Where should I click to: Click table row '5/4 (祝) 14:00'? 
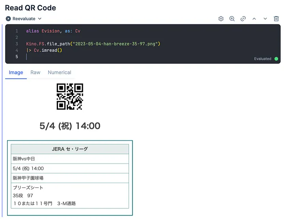point(70,168)
